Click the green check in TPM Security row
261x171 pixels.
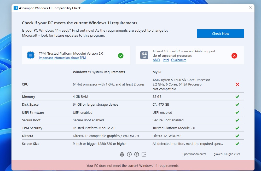[x=237, y=128]
